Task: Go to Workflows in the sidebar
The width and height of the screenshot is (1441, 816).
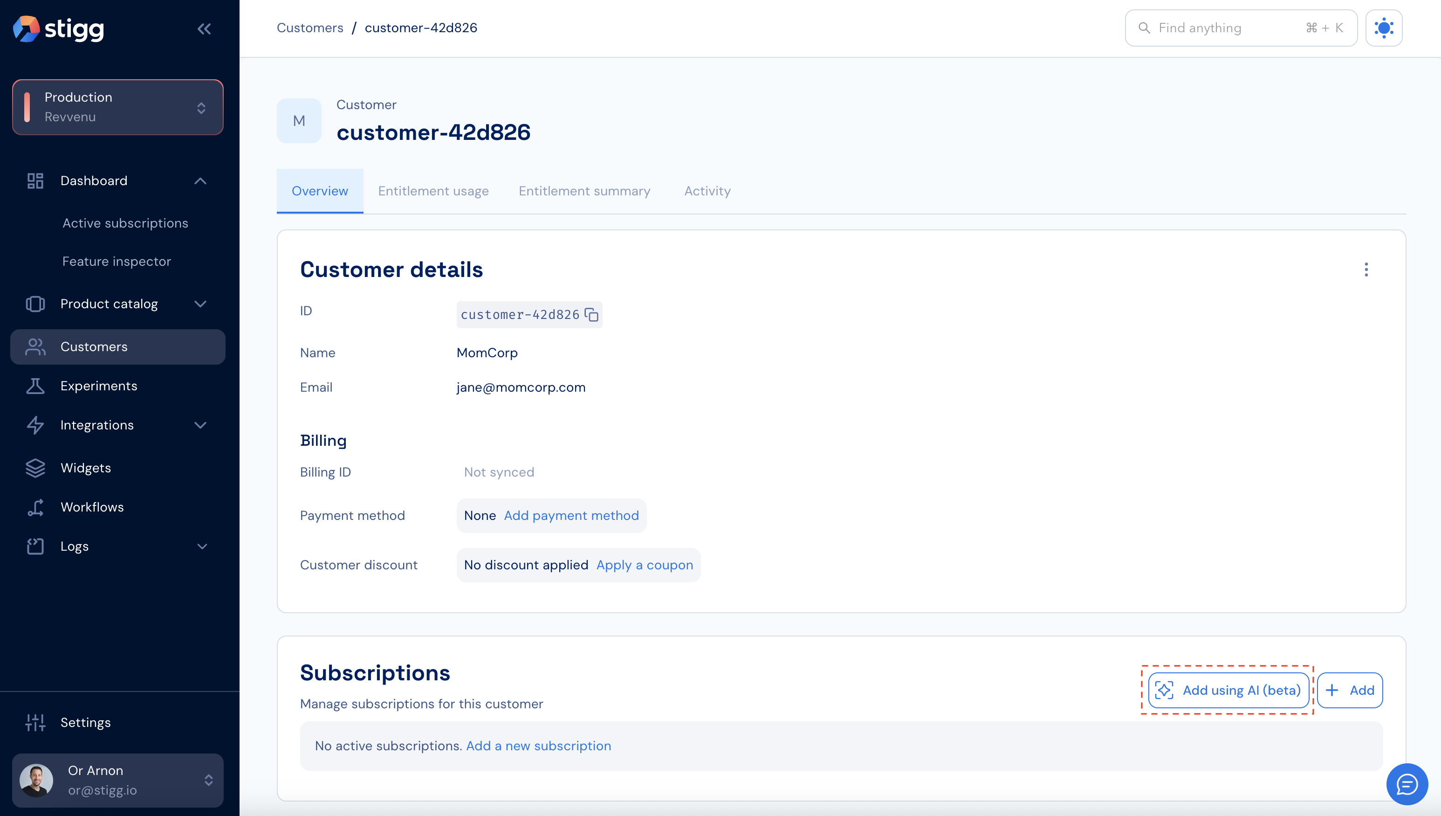Action: point(92,507)
